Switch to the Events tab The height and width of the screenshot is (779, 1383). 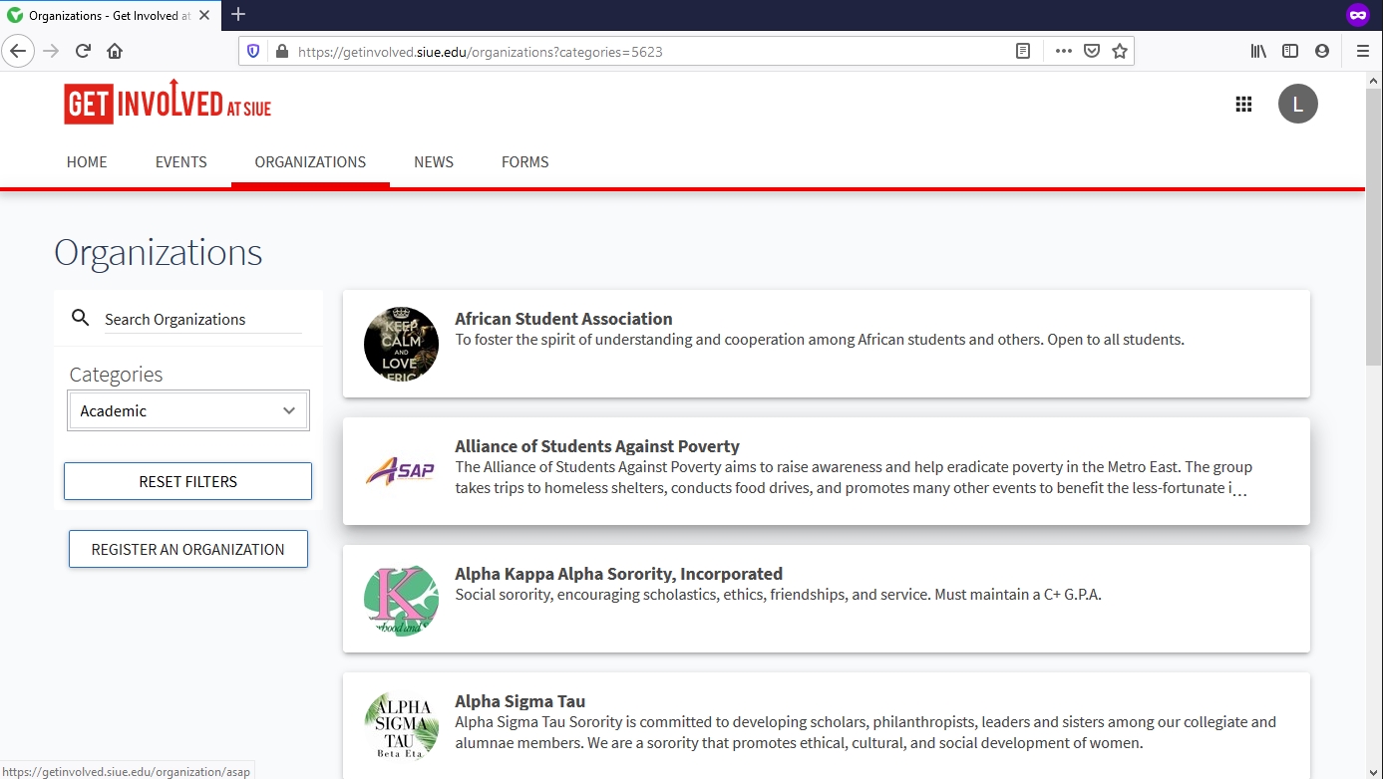[180, 162]
